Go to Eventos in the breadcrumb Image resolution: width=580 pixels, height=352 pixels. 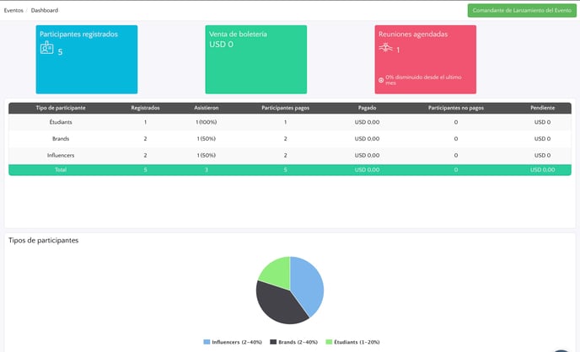pos(14,10)
